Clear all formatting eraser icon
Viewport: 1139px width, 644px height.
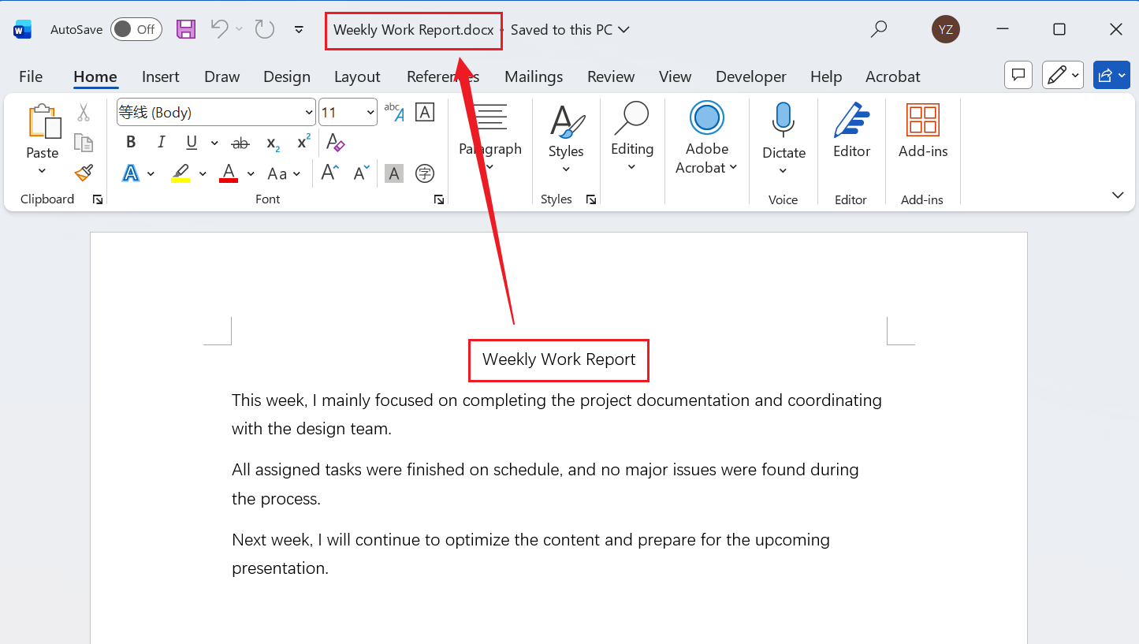336,143
